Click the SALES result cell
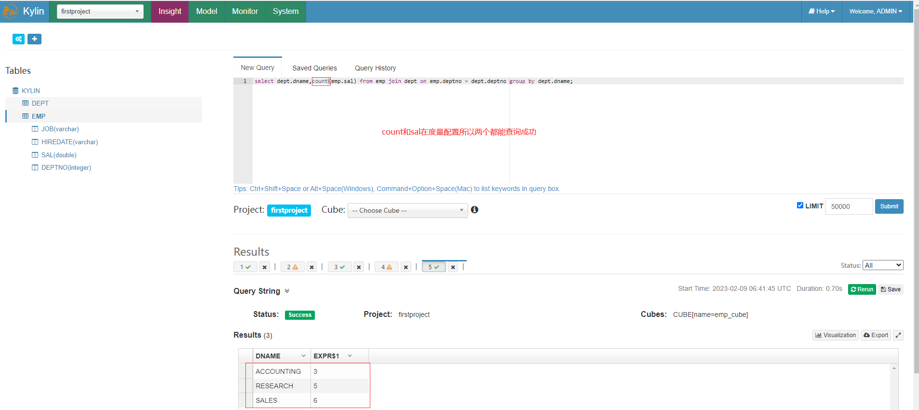The image size is (919, 410). tap(282, 400)
